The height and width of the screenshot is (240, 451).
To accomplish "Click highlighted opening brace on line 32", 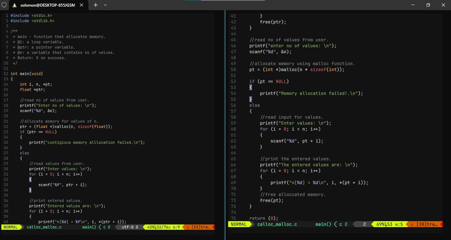I will (x=30, y=180).
